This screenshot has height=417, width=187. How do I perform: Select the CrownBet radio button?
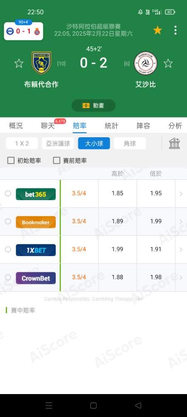(x=8, y=277)
